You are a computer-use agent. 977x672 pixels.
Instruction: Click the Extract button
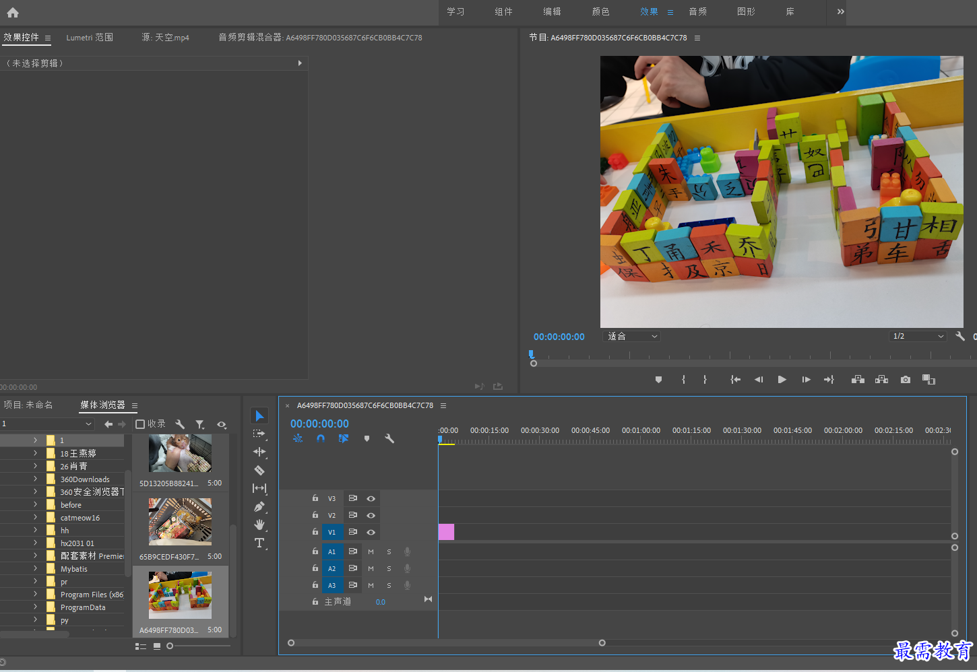pos(881,380)
